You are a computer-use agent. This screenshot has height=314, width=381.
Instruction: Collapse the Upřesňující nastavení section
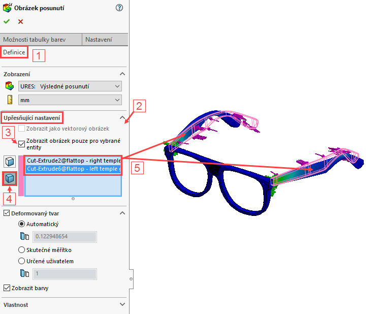tap(122, 118)
